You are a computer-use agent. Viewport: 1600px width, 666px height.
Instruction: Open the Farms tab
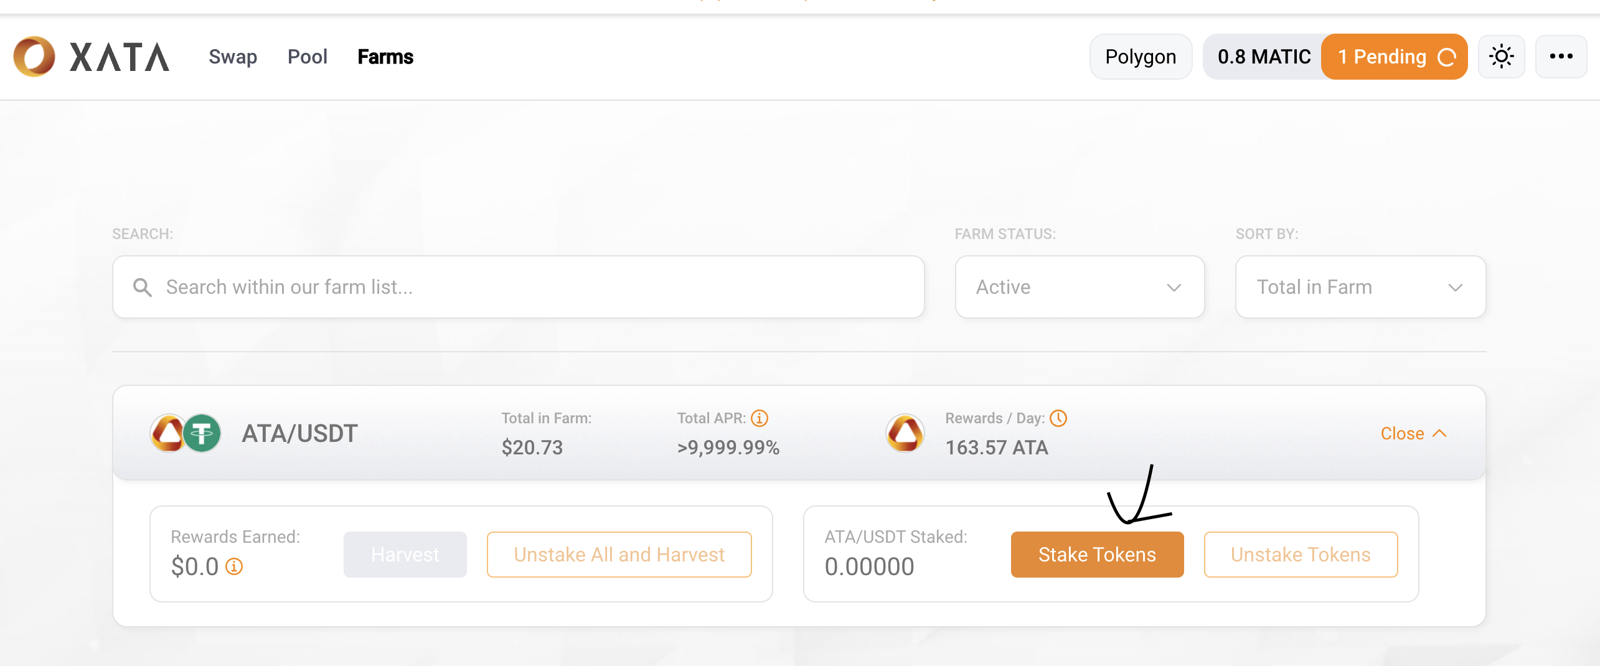[385, 57]
